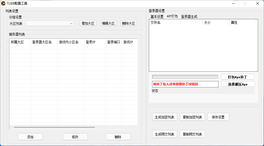Click the 修改 button below the server list

tap(75, 137)
